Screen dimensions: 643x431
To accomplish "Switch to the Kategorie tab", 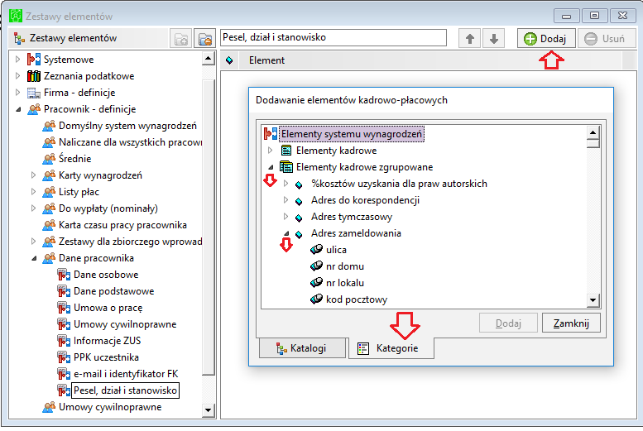I will (x=391, y=348).
